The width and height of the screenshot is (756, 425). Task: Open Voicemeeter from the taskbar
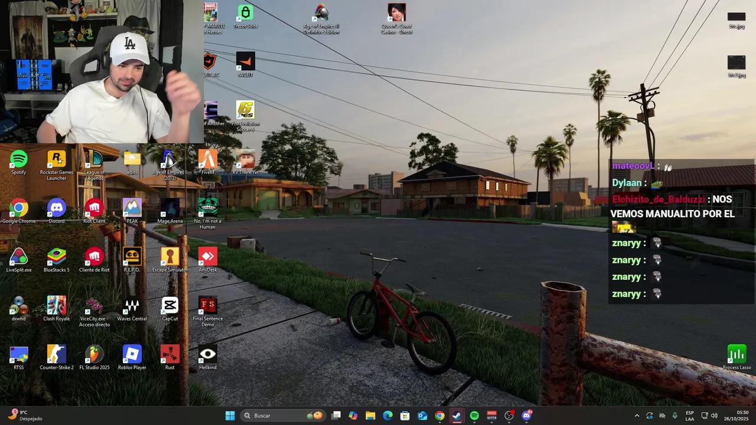pos(491,416)
